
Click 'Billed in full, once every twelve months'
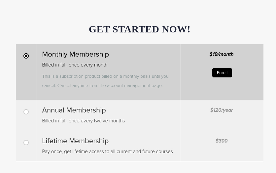pos(83,121)
